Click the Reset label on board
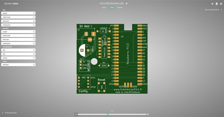224x117 pixels. point(101,80)
